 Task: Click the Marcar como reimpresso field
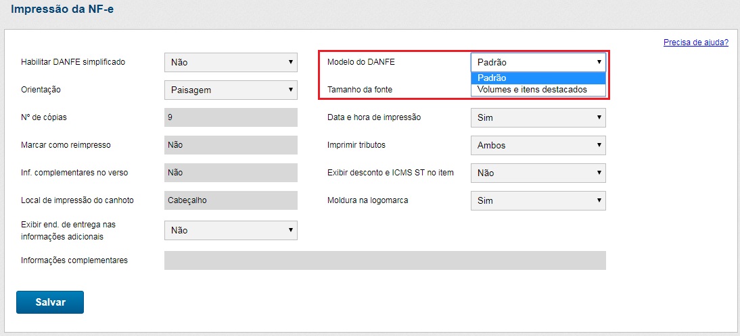231,145
